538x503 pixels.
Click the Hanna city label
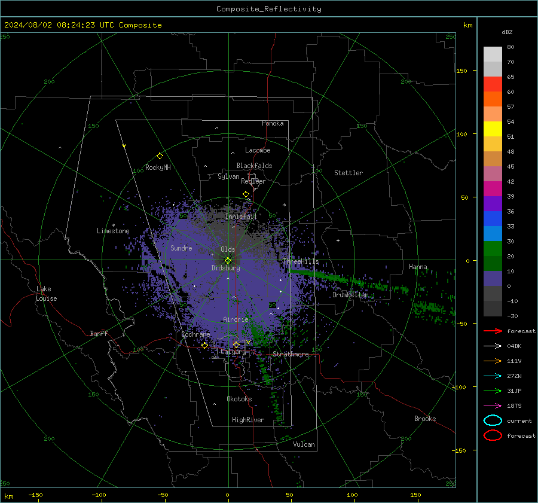pyautogui.click(x=418, y=267)
